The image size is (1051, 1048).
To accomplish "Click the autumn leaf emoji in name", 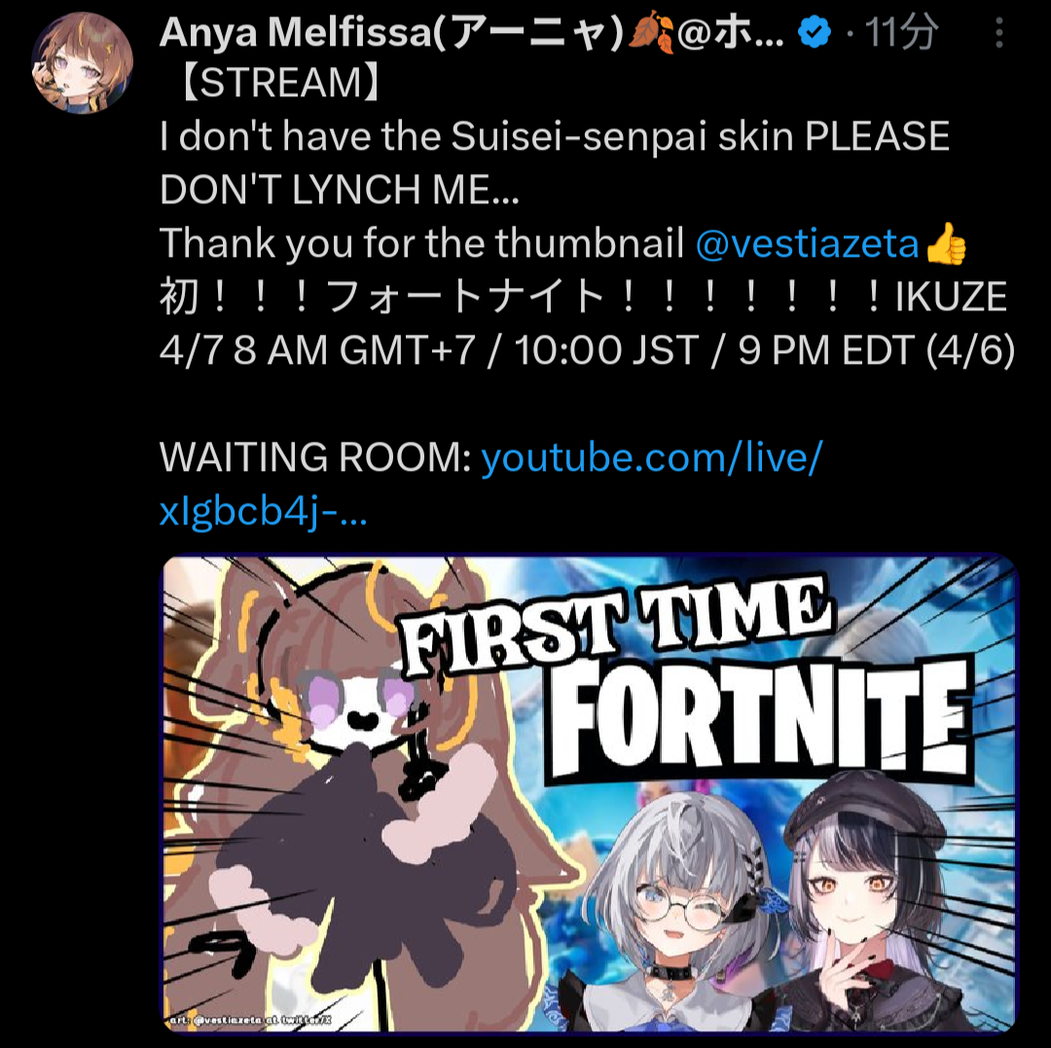I will (650, 33).
